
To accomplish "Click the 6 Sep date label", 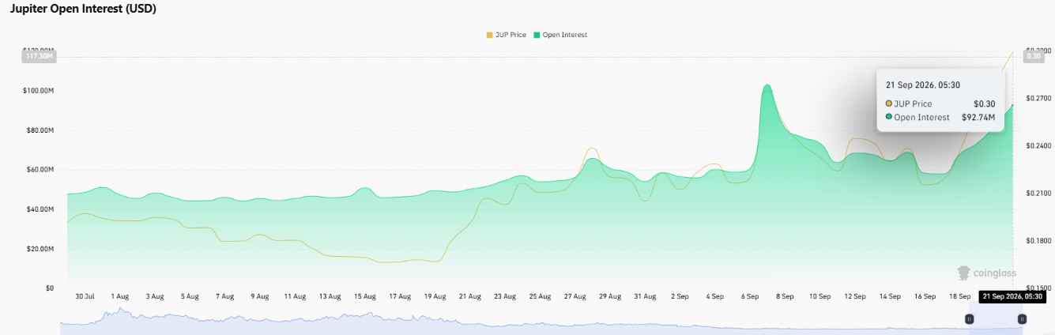I will pos(750,296).
